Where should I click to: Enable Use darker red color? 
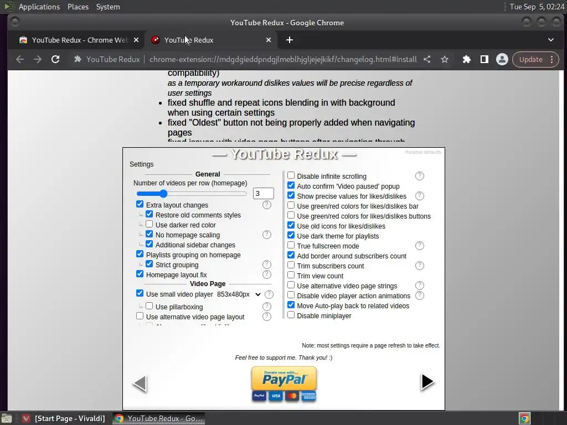(x=150, y=224)
